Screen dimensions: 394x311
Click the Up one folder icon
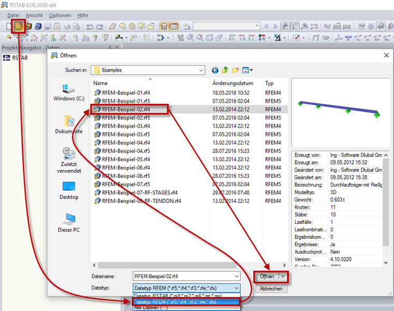tap(225, 70)
